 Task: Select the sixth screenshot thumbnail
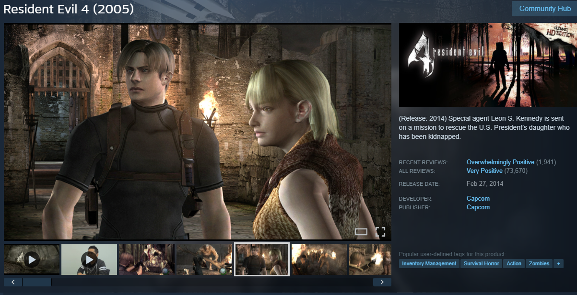tap(319, 260)
